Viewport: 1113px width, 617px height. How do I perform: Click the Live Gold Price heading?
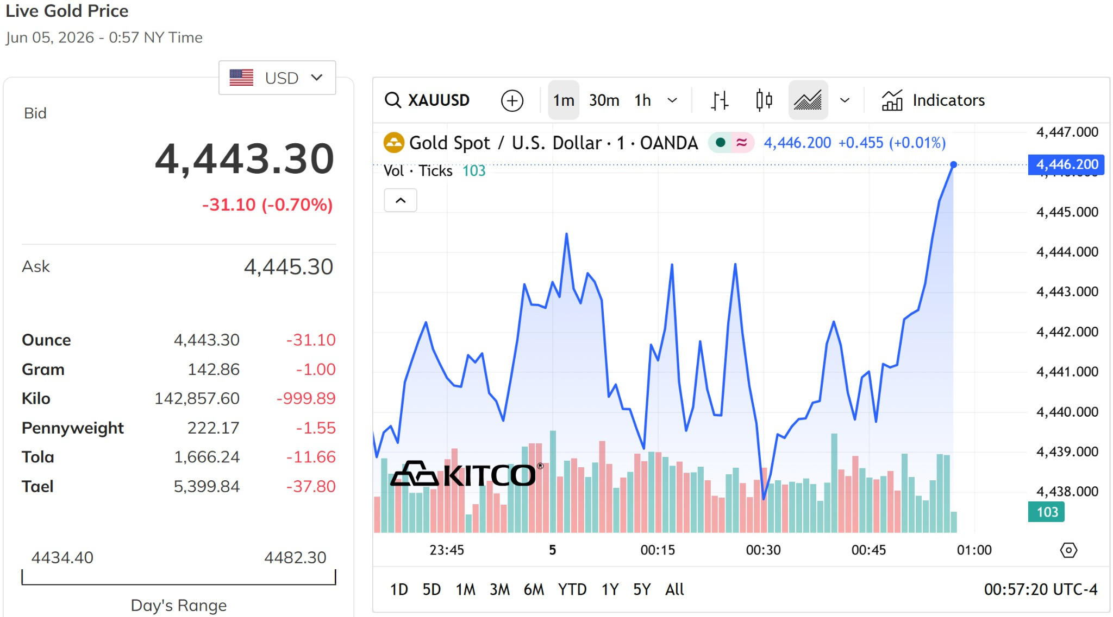click(67, 11)
